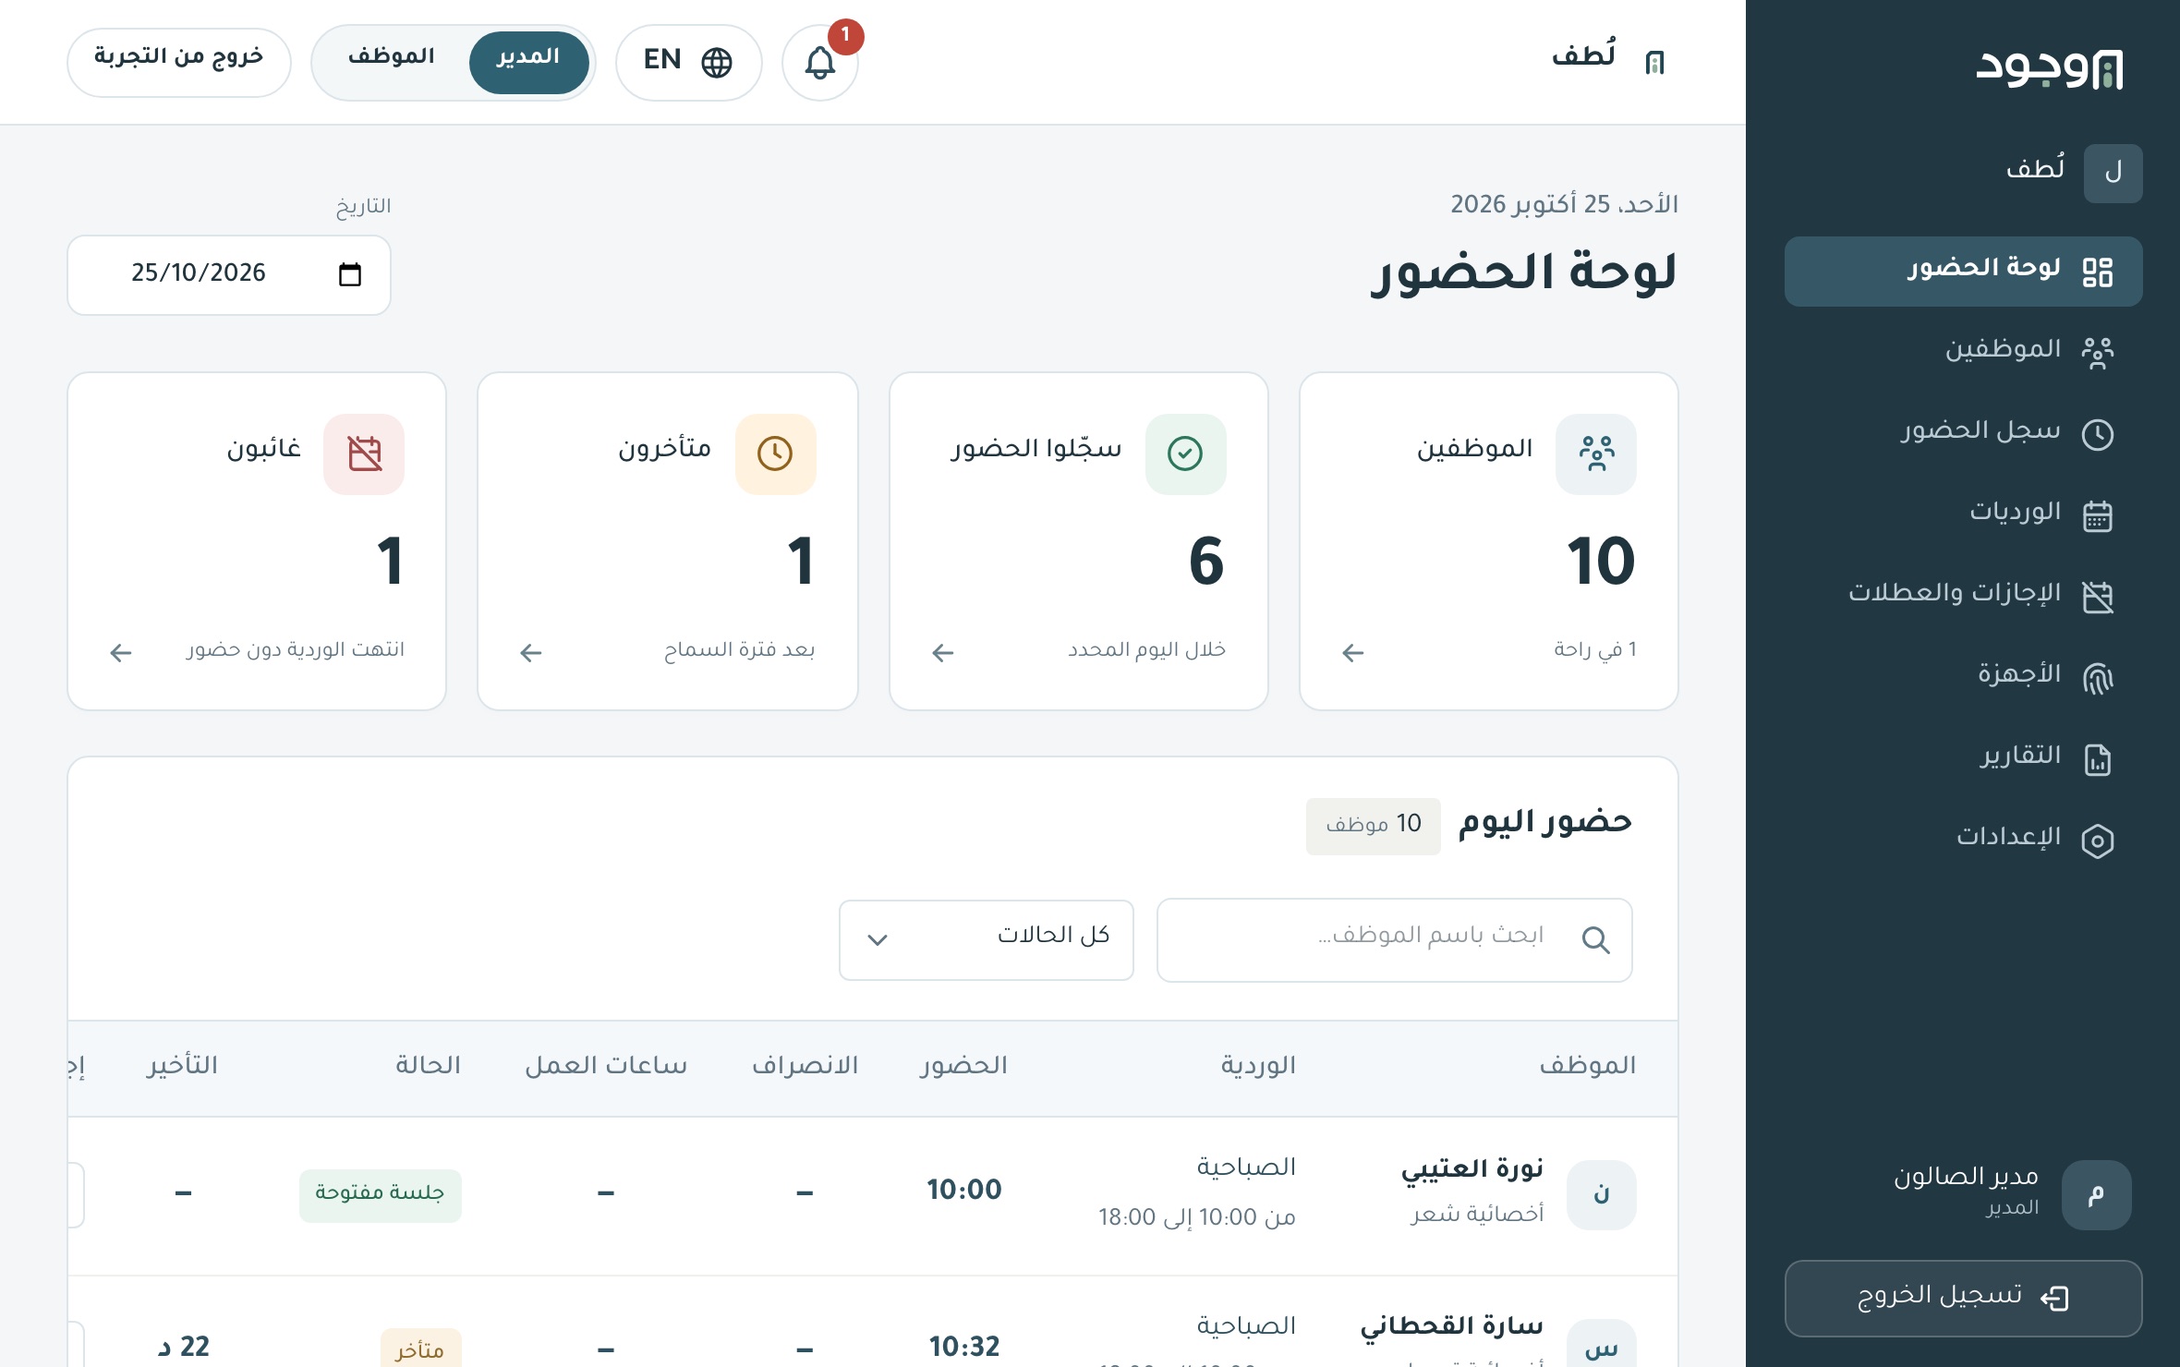Click the الحضور column header

pos(963,1066)
